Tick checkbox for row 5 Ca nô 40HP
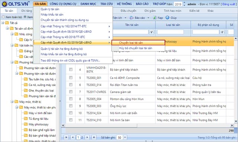Viewport: 238px width, 142px height. click(71, 77)
